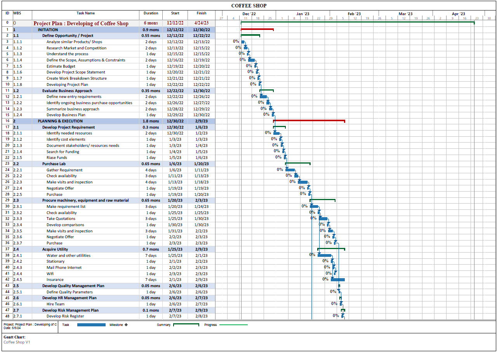The height and width of the screenshot is (352, 497).
Task: Expand the Acquire Utility summary row
Action: (x=55, y=249)
